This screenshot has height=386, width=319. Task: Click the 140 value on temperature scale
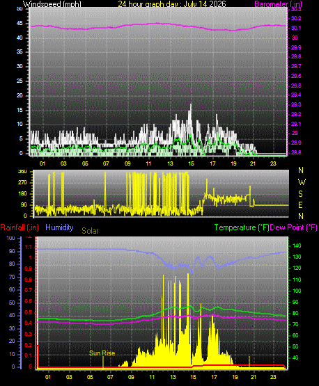(x=297, y=246)
